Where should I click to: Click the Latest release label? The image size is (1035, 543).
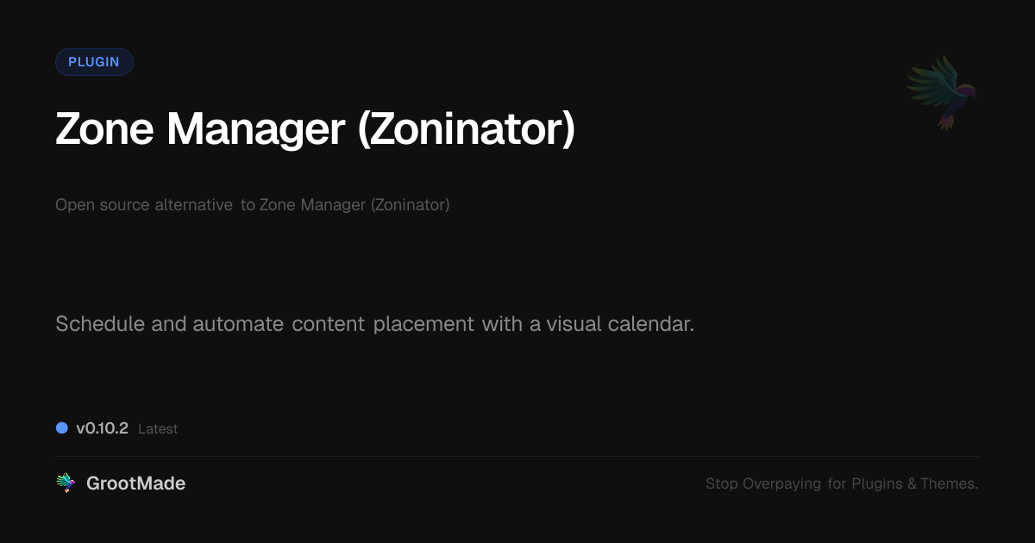coord(158,428)
